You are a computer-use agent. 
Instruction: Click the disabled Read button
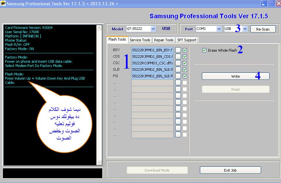(236, 89)
